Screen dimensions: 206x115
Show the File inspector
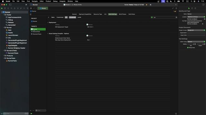189,8
